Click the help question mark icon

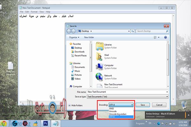pos(166,37)
